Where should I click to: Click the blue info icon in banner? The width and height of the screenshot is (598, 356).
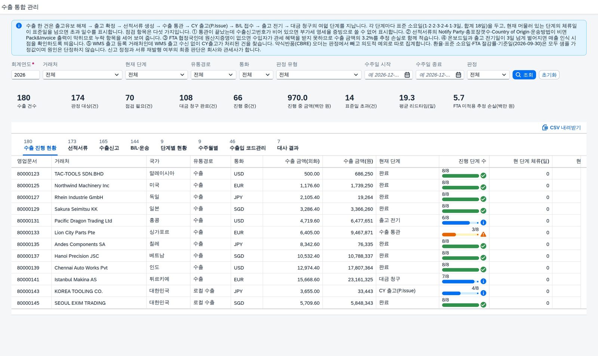pos(19,26)
